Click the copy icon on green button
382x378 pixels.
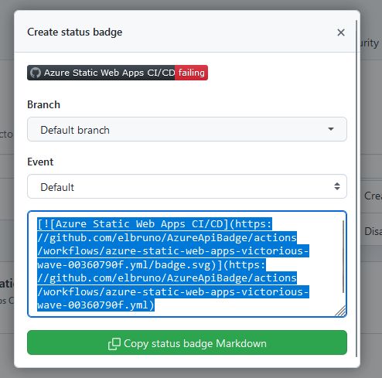[x=114, y=344]
